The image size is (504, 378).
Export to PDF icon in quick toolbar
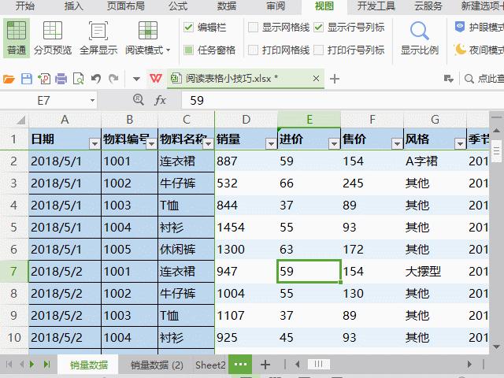pyautogui.click(x=44, y=79)
